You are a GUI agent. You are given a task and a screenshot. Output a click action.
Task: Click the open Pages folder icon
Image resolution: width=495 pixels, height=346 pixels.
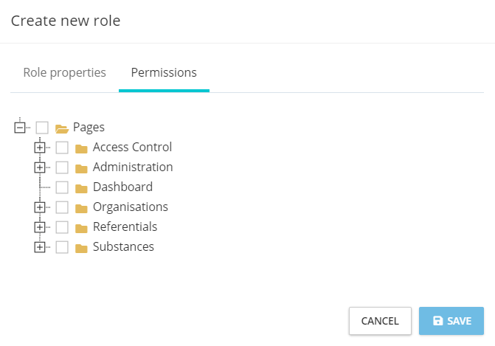point(62,128)
